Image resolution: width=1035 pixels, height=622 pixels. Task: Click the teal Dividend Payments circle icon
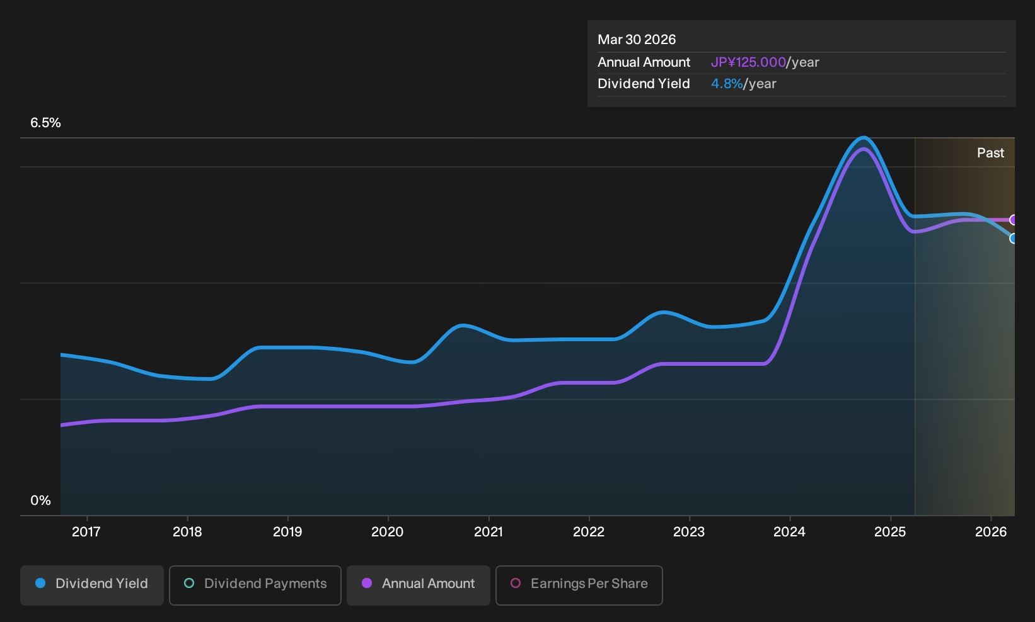[189, 583]
